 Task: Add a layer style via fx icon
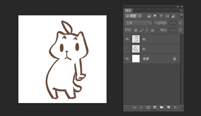(x=141, y=107)
